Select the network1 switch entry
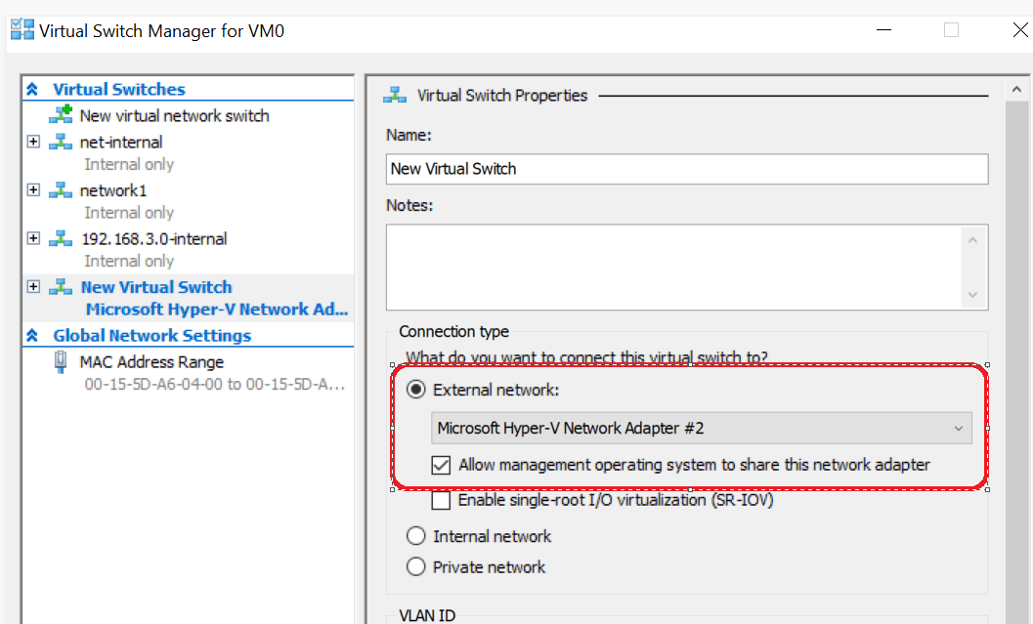Image resolution: width=1033 pixels, height=624 pixels. pos(113,190)
